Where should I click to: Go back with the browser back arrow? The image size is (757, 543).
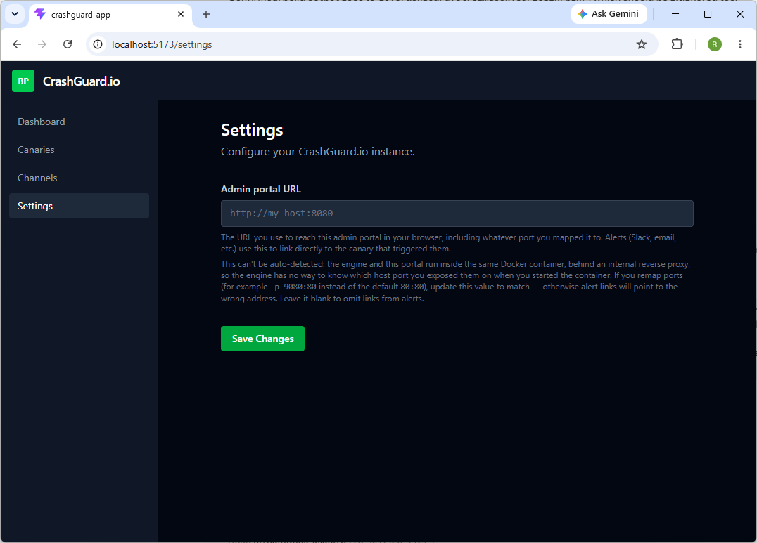[x=17, y=44]
